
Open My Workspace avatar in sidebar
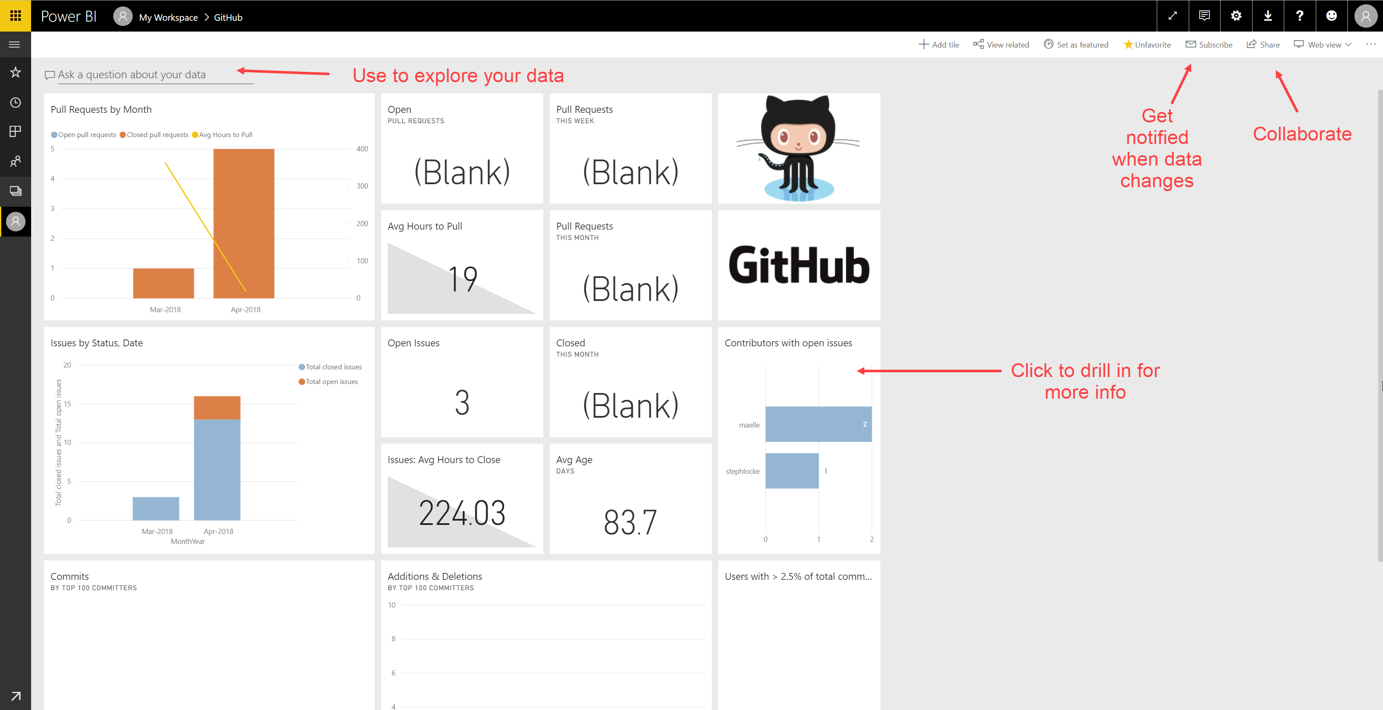16,221
